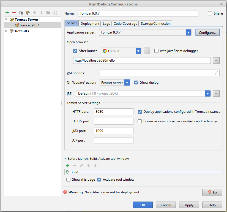Click the Chrome icon in browser selector
This screenshot has height=212, width=227.
pos(105,51)
